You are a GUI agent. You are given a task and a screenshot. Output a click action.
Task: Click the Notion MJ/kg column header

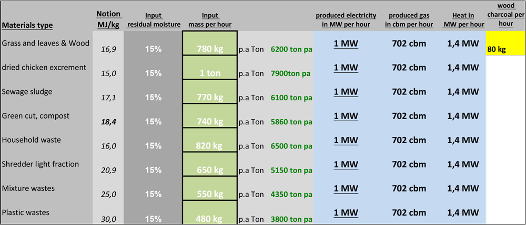tap(108, 19)
